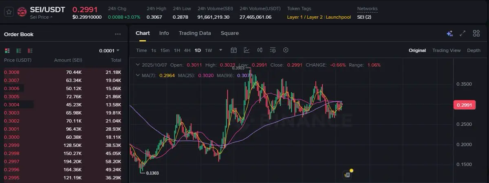Switch to the Chart tab
Viewport: 489px width, 183px height.
tap(143, 33)
